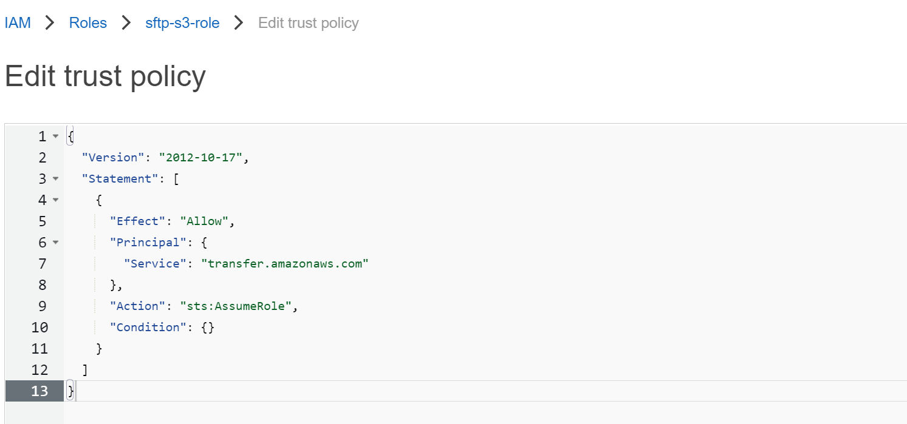This screenshot has width=907, height=424.
Task: Select line number 7 in the gutter
Action: click(42, 264)
